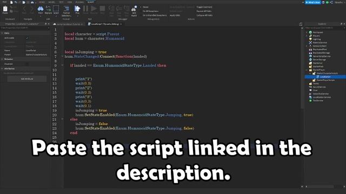Click Collapse All Folds

(x=204, y=15)
